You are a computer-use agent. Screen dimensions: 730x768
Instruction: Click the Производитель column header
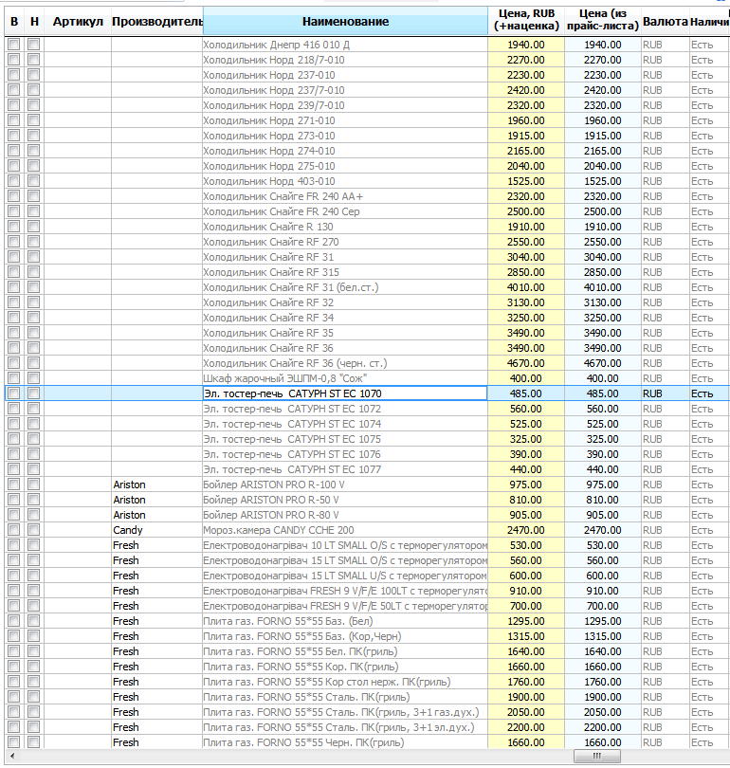(156, 22)
